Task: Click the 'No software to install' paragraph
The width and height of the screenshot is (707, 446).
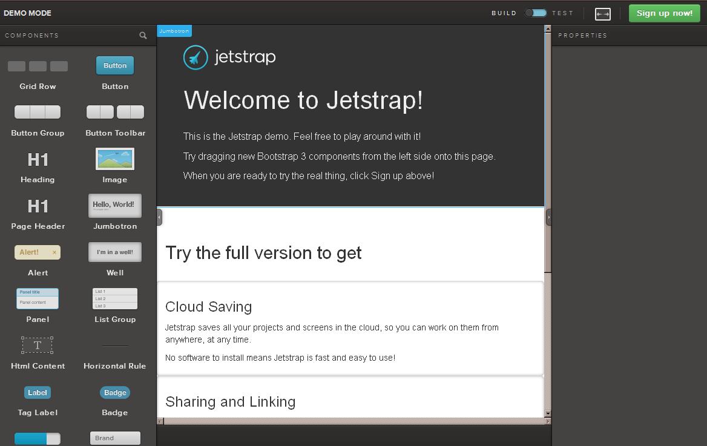Action: 280,358
